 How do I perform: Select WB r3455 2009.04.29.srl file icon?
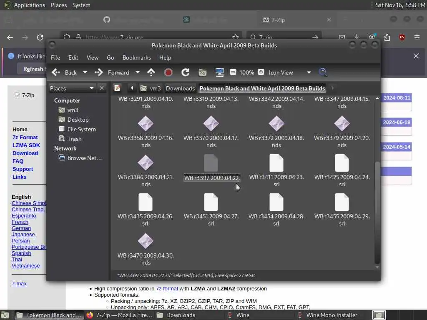point(342,202)
